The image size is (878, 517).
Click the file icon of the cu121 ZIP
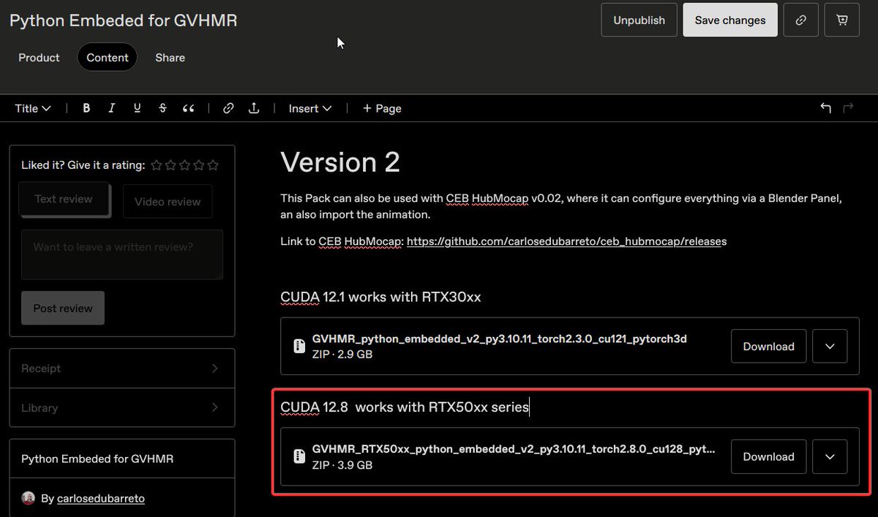(299, 347)
